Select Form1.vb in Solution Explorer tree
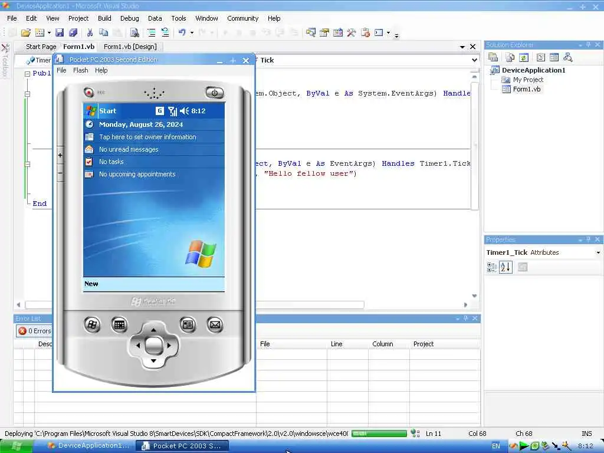Screen dimensions: 604x453 (x=526, y=89)
